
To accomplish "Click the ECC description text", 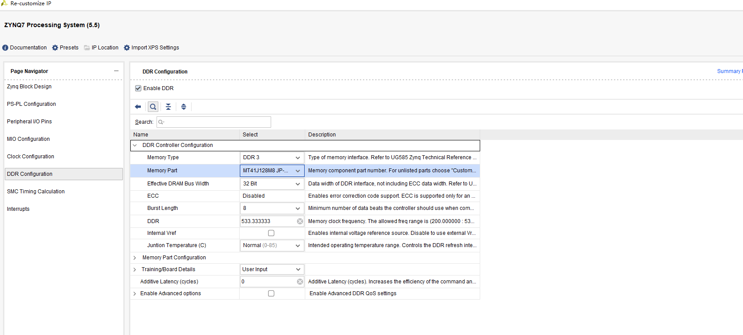I will (x=392, y=196).
